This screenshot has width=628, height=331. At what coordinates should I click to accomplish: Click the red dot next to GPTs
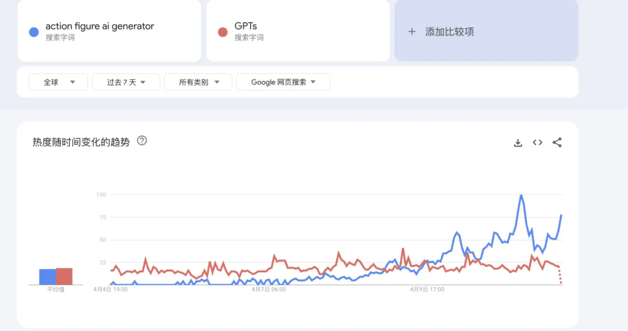point(223,32)
